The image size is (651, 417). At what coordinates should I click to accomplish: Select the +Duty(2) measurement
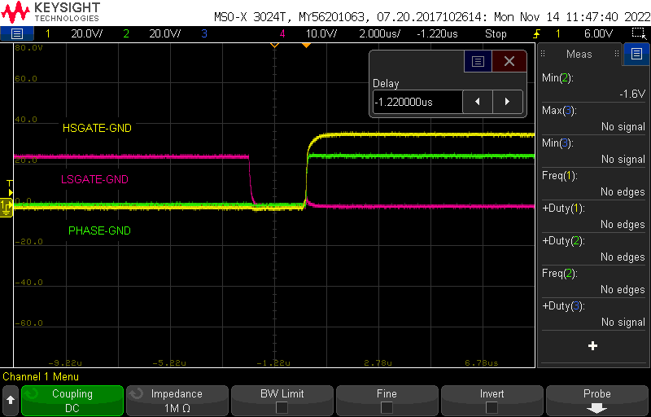(594, 248)
